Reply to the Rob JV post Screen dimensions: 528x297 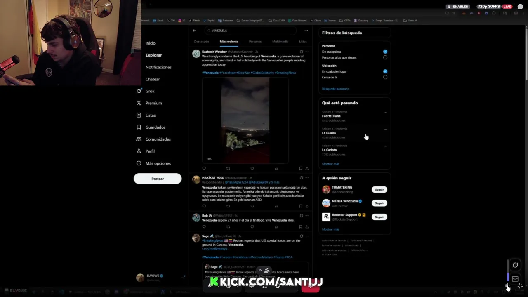[204, 226]
